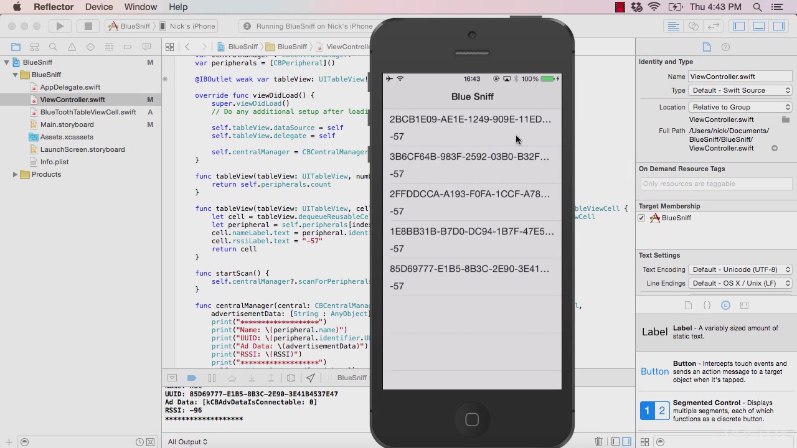Open the Apple menu
The height and width of the screenshot is (448, 797).
17,7
